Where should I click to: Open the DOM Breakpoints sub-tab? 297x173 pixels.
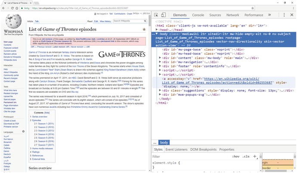pyautogui.click(x=203, y=149)
